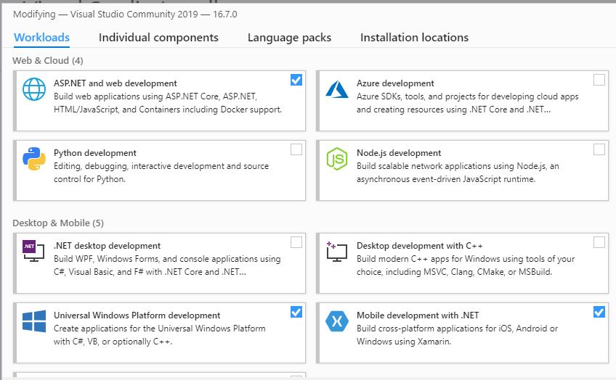Click description mentioning Docker support
Viewport: 616px width, 380px height.
click(168, 103)
